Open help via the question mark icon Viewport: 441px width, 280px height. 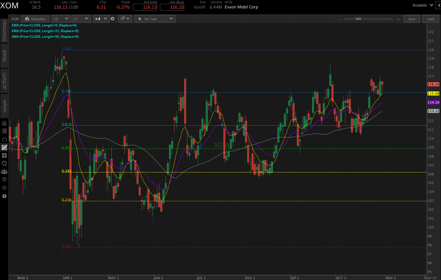tap(4, 196)
